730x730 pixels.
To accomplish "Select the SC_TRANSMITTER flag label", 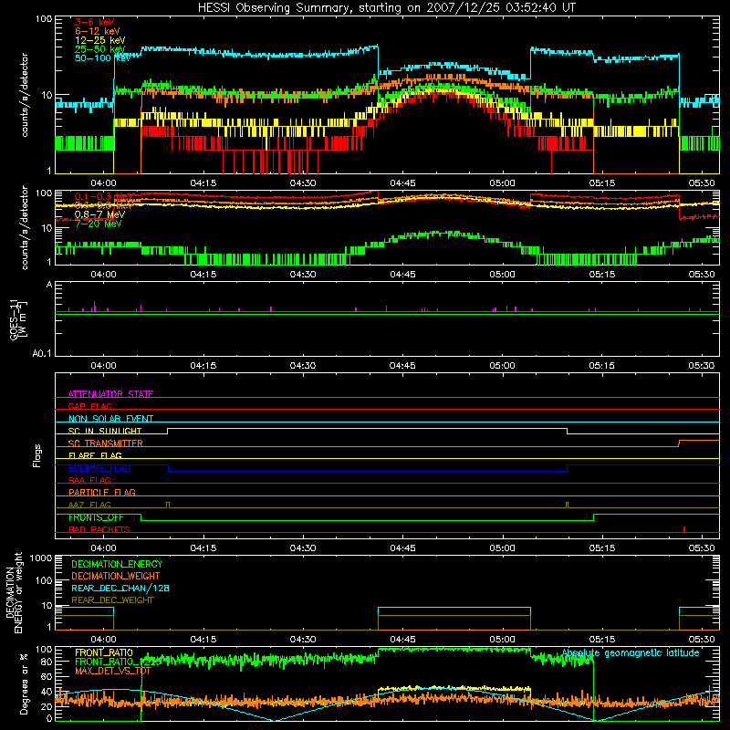I will 105,443.
